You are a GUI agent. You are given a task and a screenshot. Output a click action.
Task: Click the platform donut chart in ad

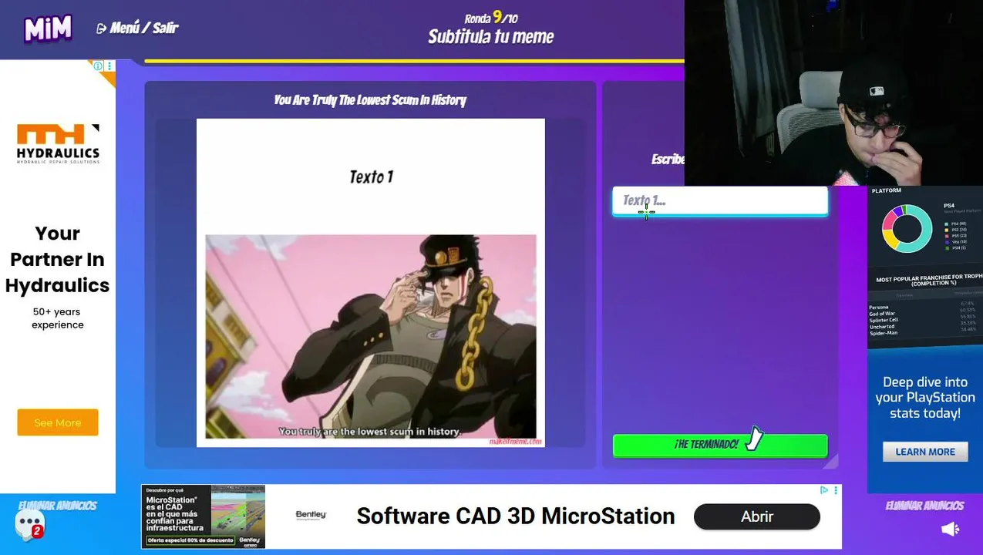point(907,228)
